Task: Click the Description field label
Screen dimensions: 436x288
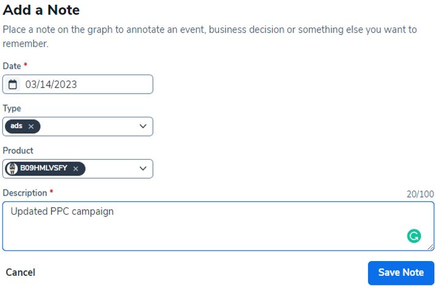Action: point(24,193)
